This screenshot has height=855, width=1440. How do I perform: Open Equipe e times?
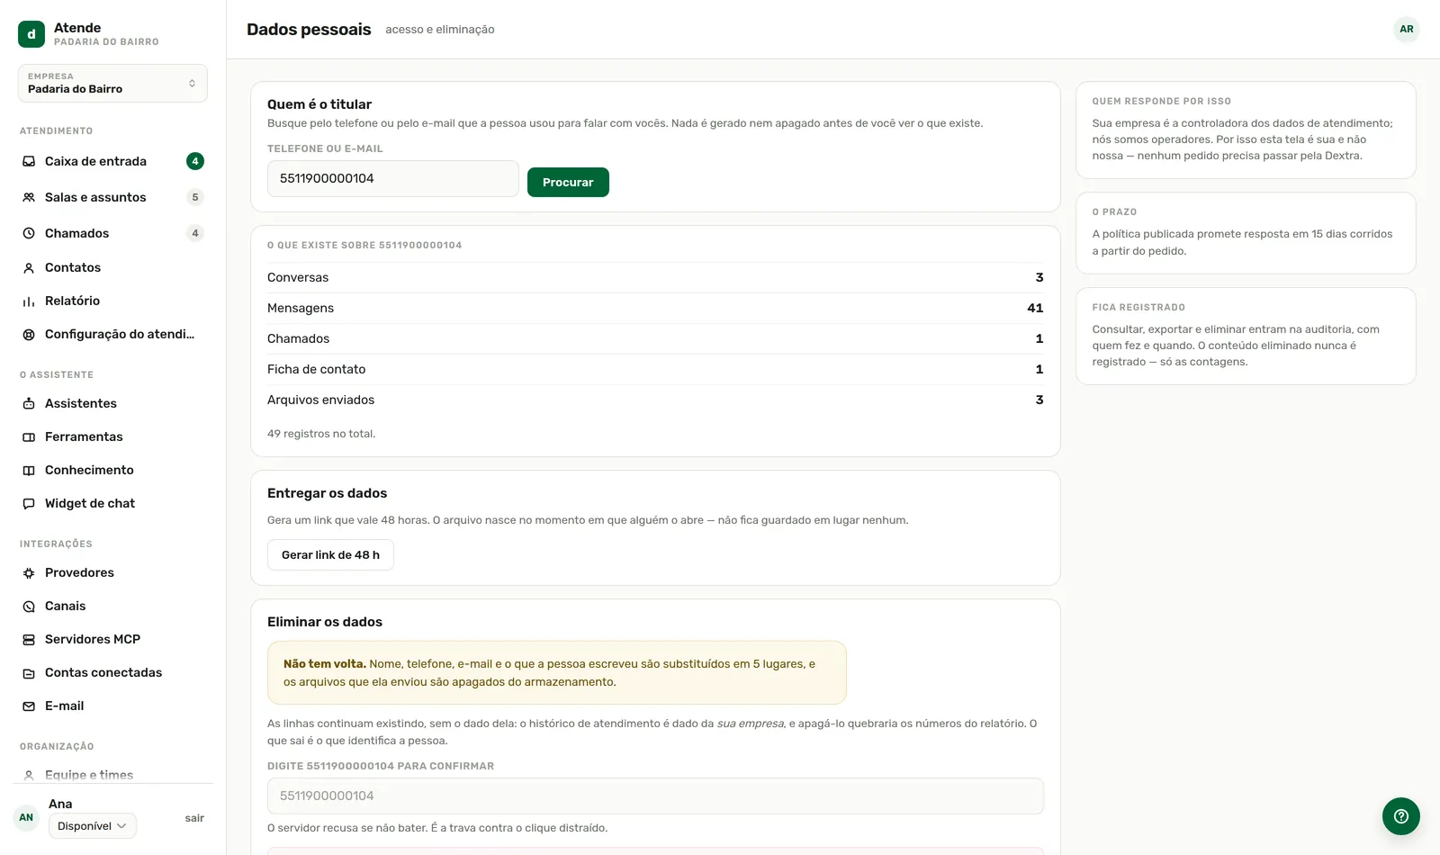click(112, 775)
